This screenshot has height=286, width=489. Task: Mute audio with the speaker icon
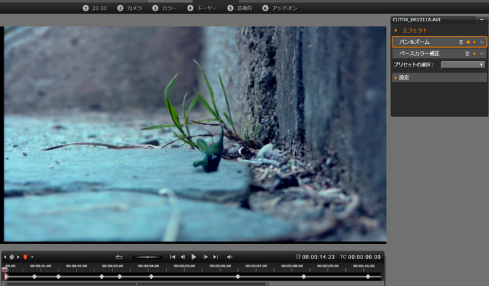coord(230,257)
